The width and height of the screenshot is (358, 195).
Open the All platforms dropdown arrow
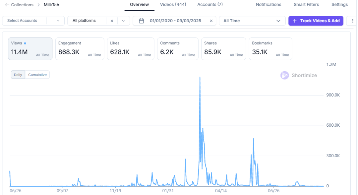tap(123, 21)
